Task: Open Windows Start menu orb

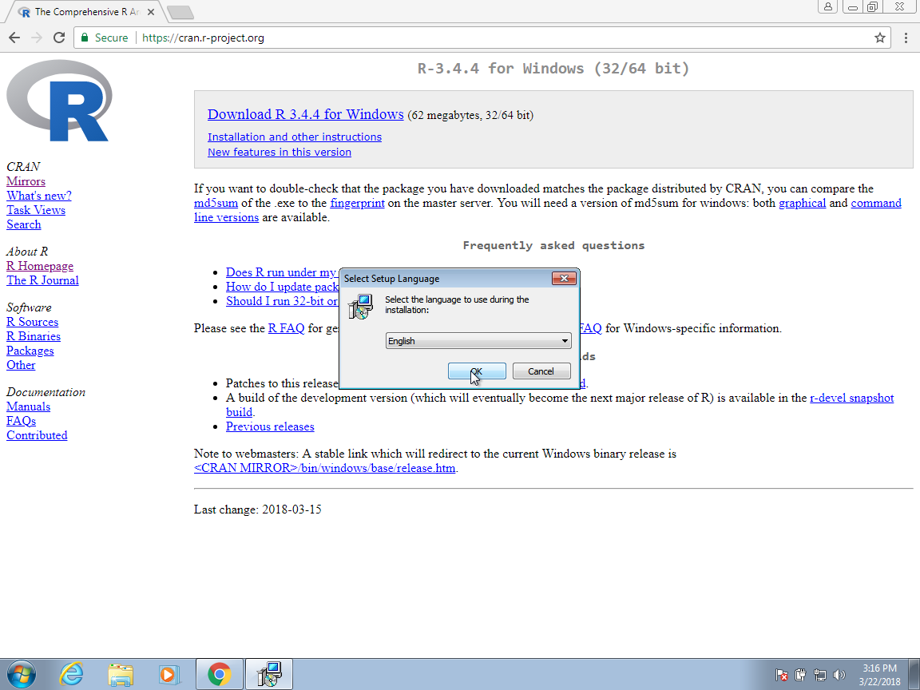Action: click(22, 674)
